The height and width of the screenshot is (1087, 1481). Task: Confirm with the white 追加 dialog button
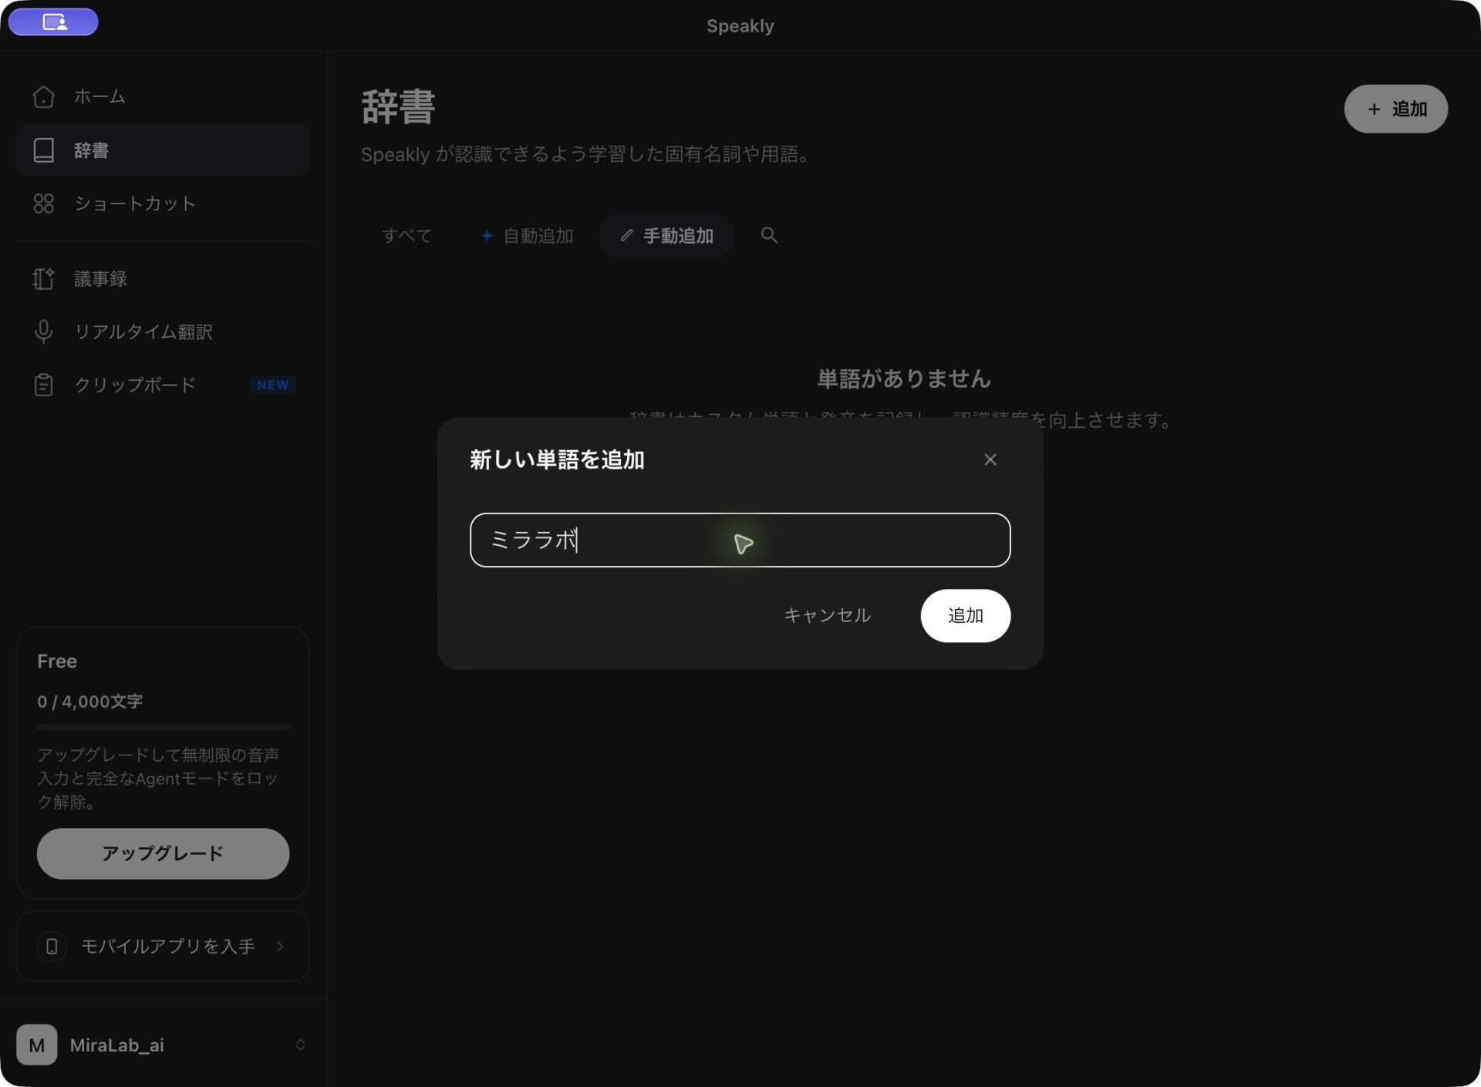(x=965, y=615)
